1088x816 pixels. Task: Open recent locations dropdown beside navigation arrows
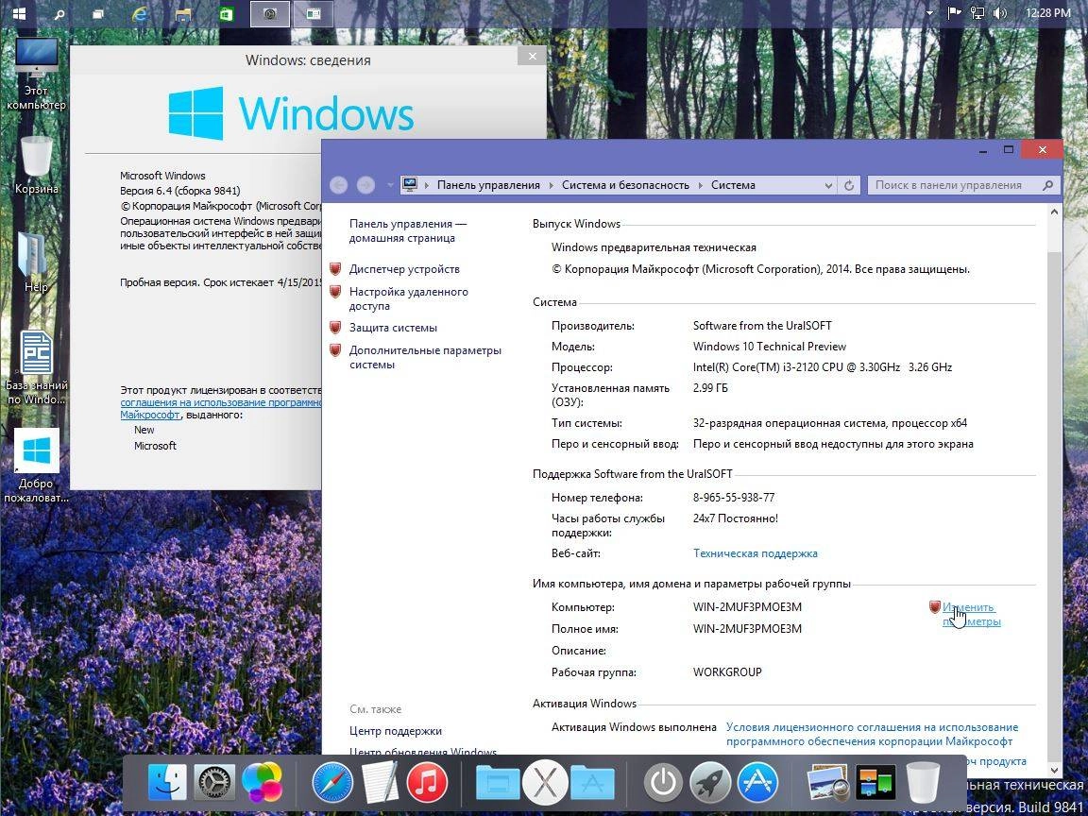pos(390,185)
